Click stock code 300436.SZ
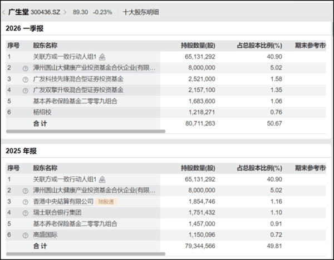 pos(46,12)
